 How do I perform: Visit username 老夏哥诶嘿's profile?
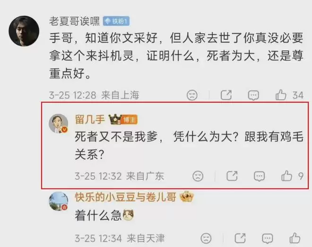coord(74,21)
